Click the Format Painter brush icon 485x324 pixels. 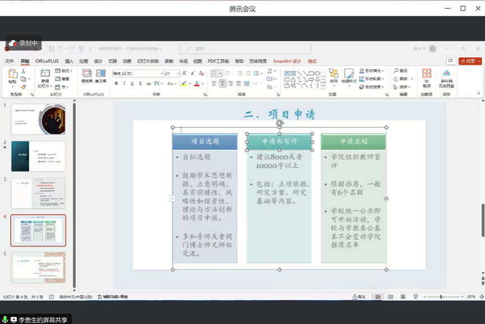[23, 87]
